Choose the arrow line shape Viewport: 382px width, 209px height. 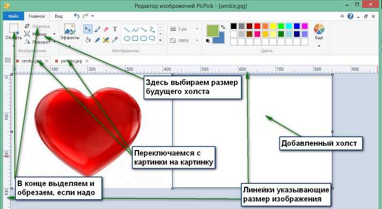(143, 29)
